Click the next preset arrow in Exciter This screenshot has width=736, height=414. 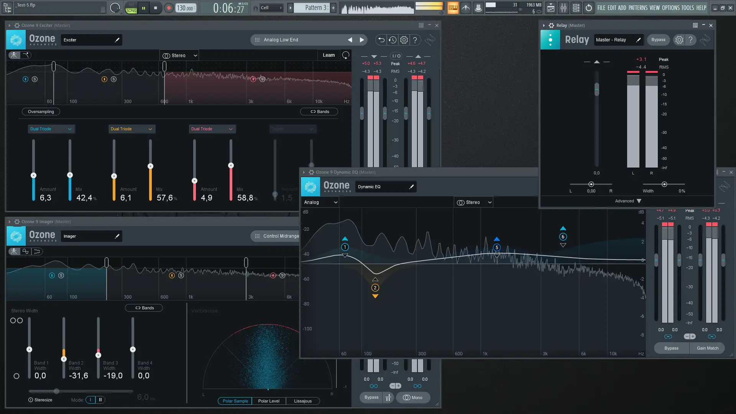tap(361, 40)
